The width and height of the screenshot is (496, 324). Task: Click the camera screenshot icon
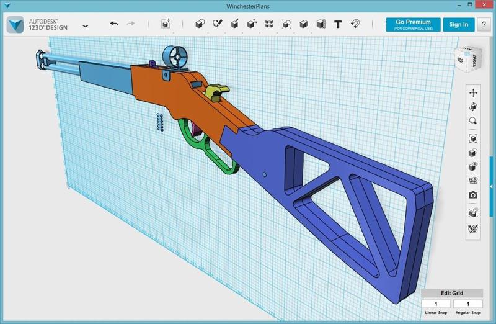pos(473,195)
